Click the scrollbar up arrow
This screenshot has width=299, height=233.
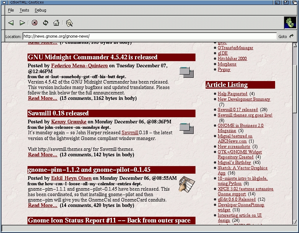point(295,45)
